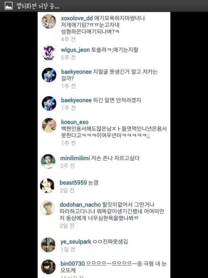Screen dimensions: 208x278
Task: Tap the screenshot saving picture icon in status bar
Action: tap(9, 6)
